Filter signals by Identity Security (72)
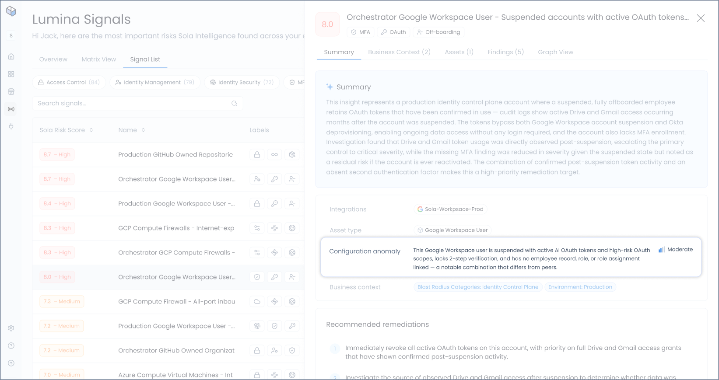 point(242,82)
